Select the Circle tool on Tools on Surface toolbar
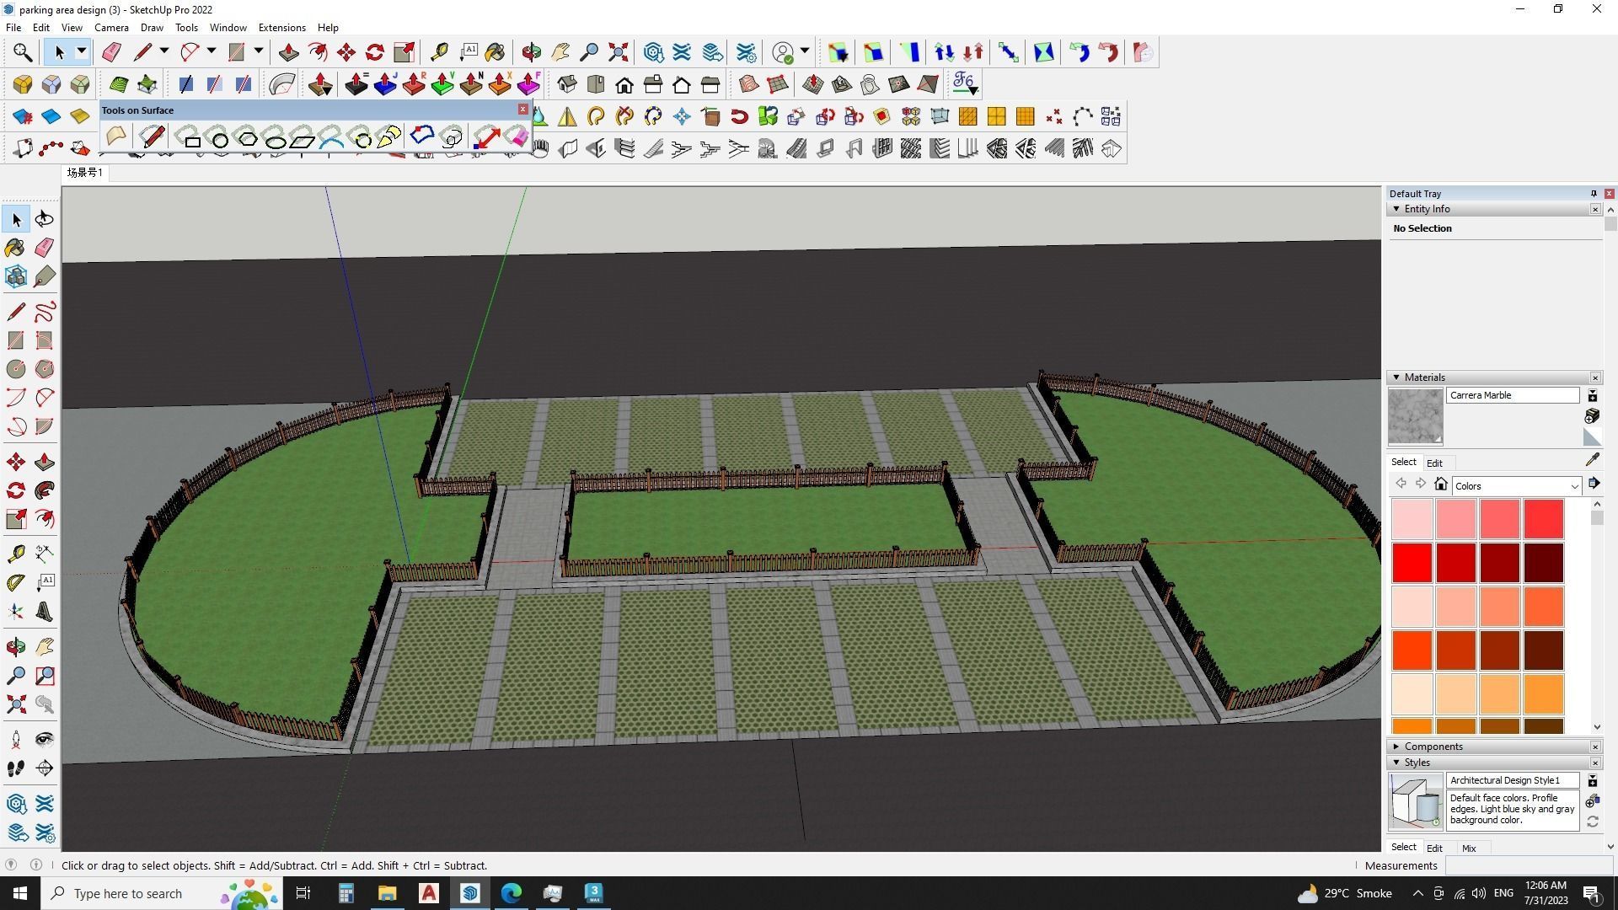1618x910 pixels. pos(221,137)
